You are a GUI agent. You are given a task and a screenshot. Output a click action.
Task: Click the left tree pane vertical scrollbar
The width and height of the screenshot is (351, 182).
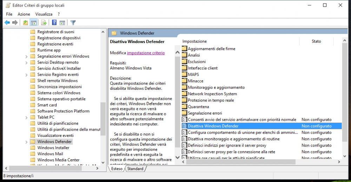coord(103,119)
